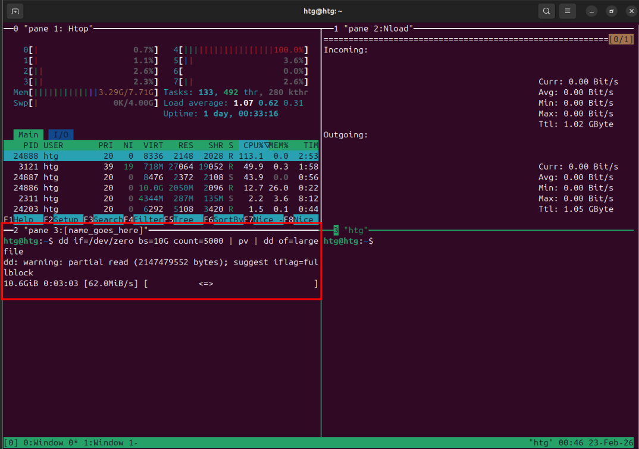Image resolution: width=639 pixels, height=449 pixels.
Task: Click CPU 0 meter showing 0.7%
Action: pyautogui.click(x=91, y=50)
